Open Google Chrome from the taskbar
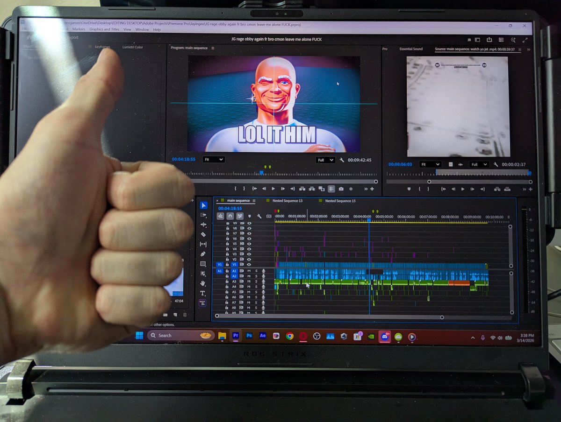This screenshot has height=422, width=561. coord(290,336)
